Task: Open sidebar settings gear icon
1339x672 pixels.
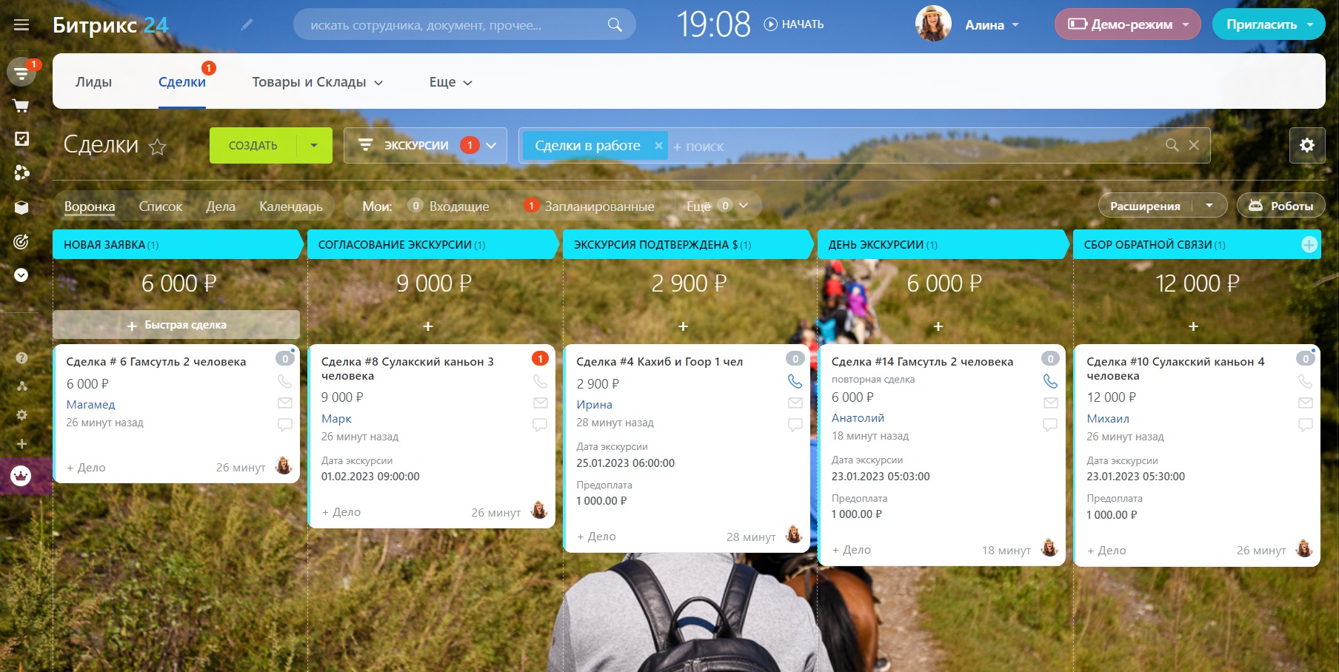Action: click(x=21, y=415)
